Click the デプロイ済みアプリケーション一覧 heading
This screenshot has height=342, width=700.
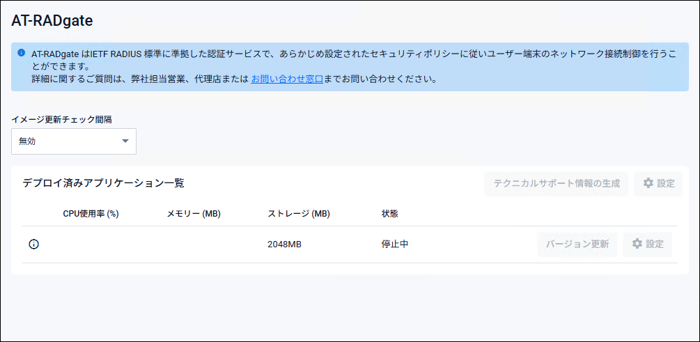pyautogui.click(x=103, y=183)
